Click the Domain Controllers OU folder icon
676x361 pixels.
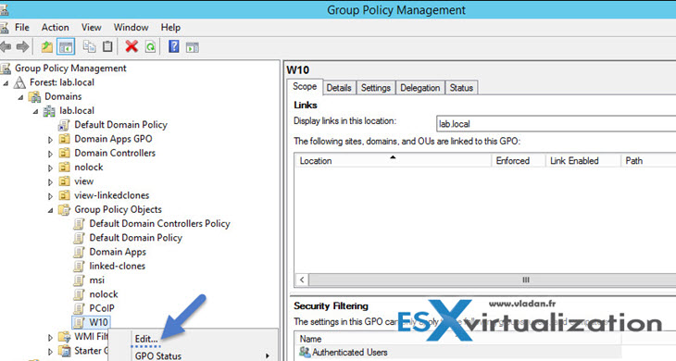pos(64,153)
